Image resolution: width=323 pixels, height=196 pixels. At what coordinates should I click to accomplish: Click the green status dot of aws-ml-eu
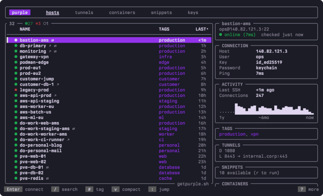tap(16, 118)
